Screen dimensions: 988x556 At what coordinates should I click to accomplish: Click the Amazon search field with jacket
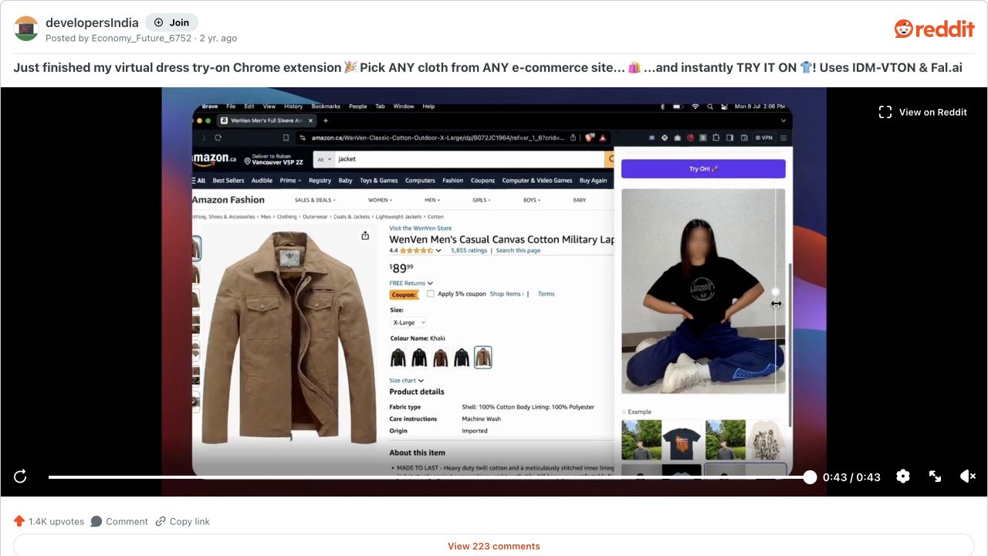469,159
